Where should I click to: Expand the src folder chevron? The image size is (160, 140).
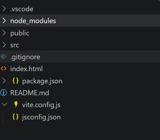(4, 45)
